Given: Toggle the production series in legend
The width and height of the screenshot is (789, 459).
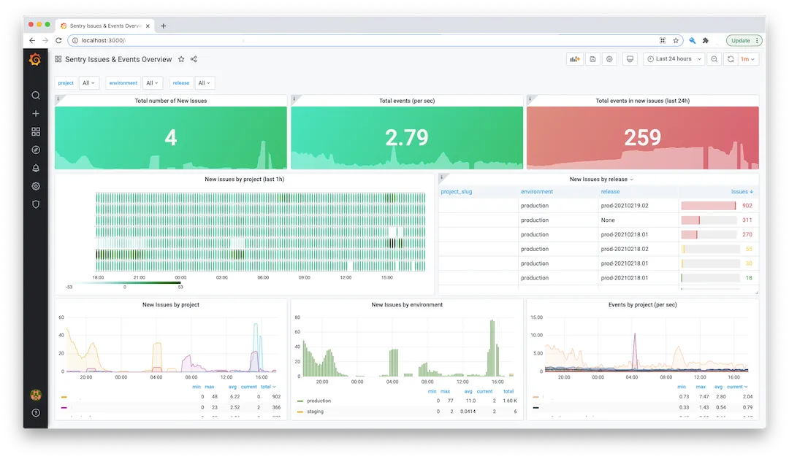Looking at the screenshot, I should (x=319, y=401).
